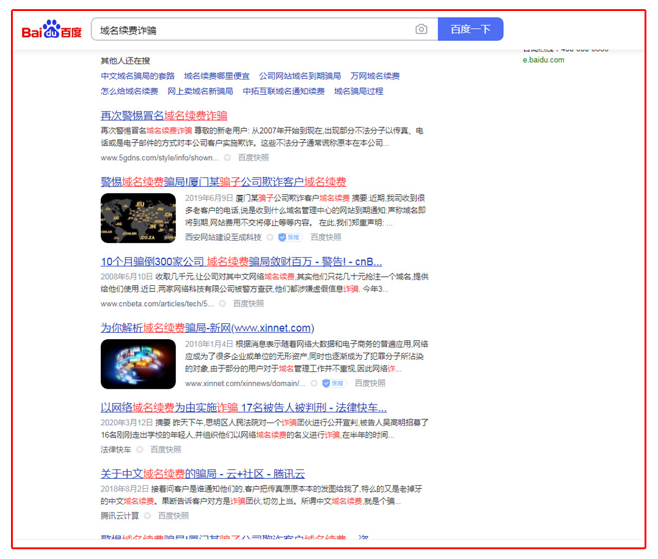This screenshot has width=658, height=559.
Task: Click the www.xinnet.com/xinnews/domain/... URL
Action: (245, 383)
